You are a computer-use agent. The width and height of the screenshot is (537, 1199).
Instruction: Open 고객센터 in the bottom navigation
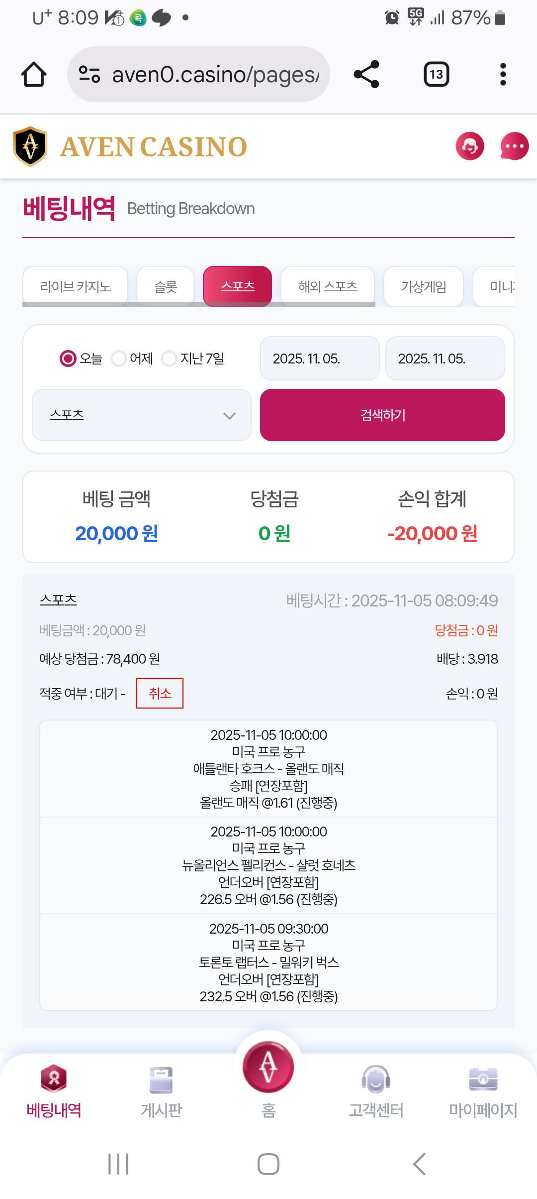[x=376, y=1090]
